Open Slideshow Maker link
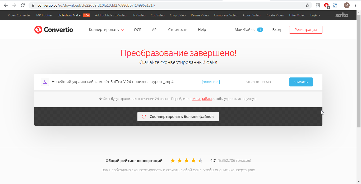361x184 pixels. point(74,15)
